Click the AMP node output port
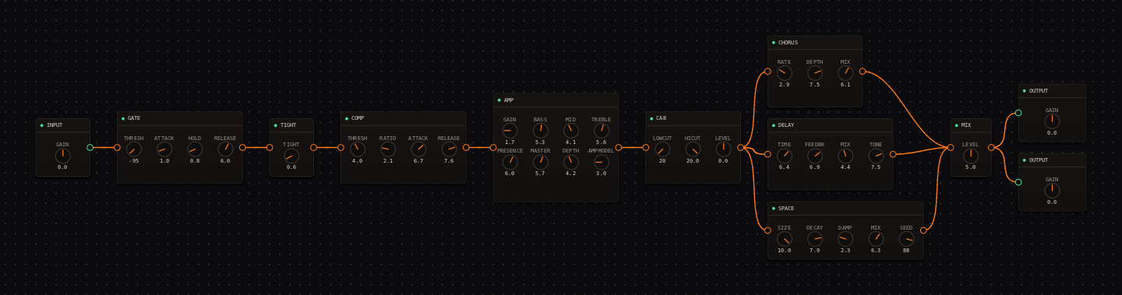Viewport: 1122px width, 295px height. (618, 147)
